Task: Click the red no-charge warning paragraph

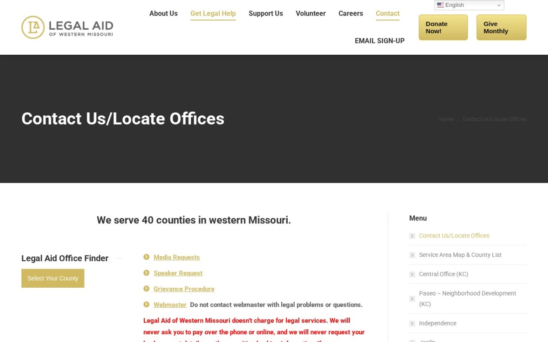Action: tap(254, 330)
